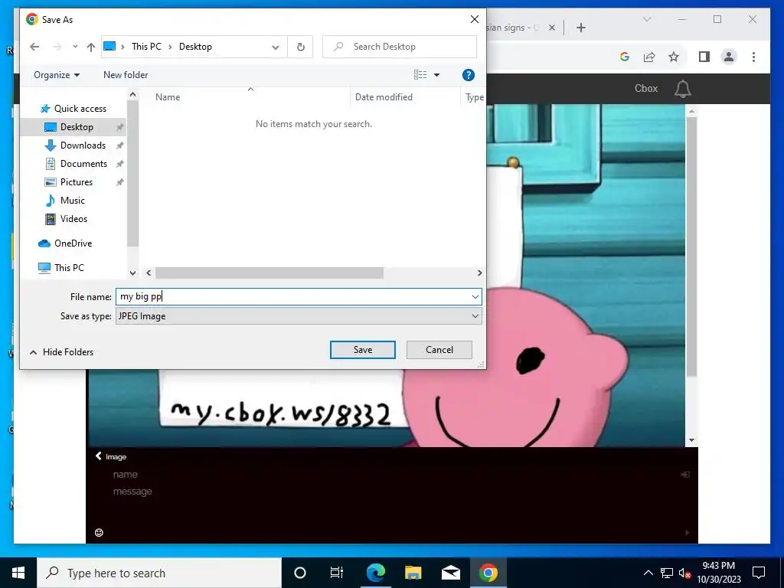Open Organize menu

tap(57, 74)
